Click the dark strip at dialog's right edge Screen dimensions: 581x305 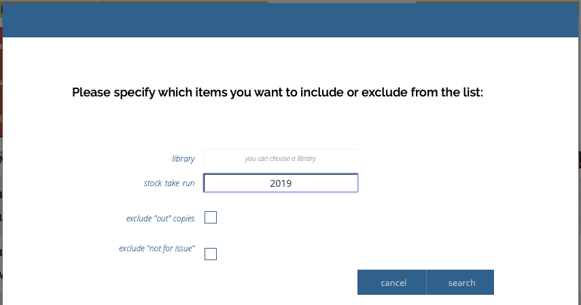pyautogui.click(x=579, y=160)
